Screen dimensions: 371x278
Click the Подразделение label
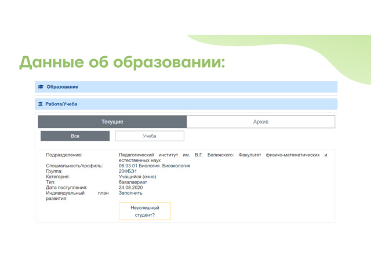(x=64, y=155)
